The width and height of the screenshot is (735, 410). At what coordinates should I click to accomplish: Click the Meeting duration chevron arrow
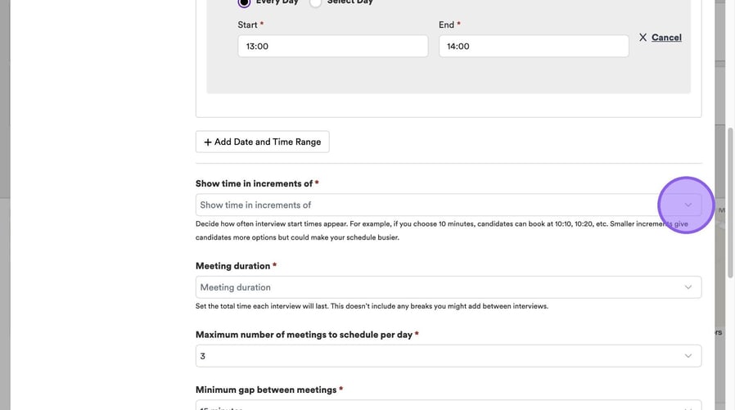(x=688, y=287)
